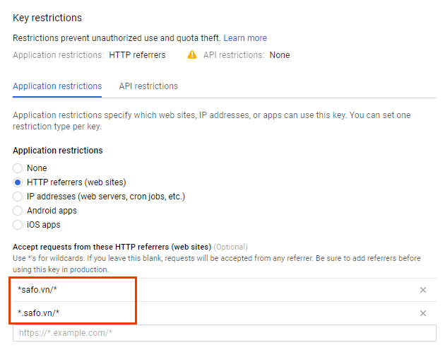
Task: Click the Android apps label text
Action: click(x=52, y=211)
